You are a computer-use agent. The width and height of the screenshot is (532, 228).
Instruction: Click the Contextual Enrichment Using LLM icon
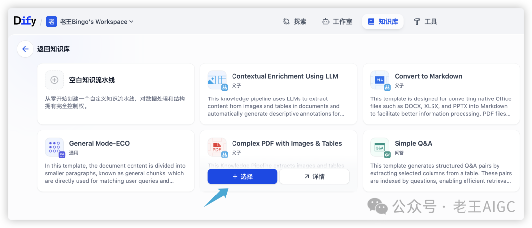pos(217,80)
